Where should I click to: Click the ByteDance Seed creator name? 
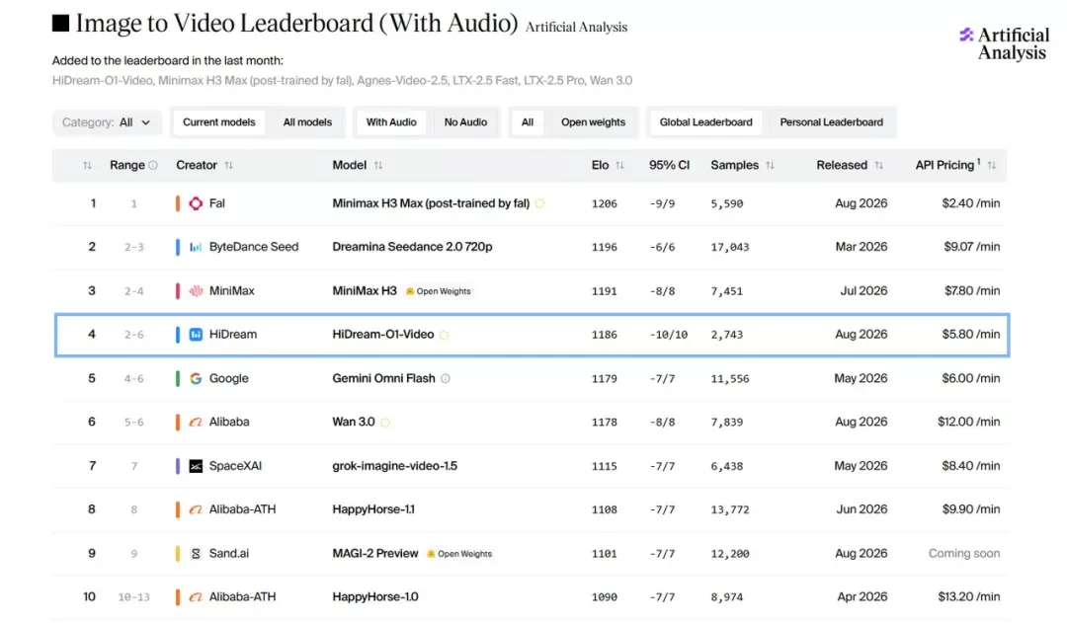(x=254, y=247)
